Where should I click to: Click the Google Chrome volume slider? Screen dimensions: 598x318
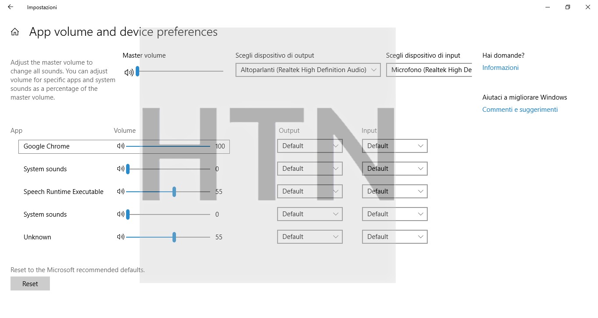[x=168, y=146]
